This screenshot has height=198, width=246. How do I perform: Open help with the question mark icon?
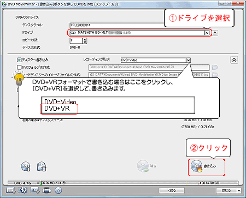click(x=58, y=190)
